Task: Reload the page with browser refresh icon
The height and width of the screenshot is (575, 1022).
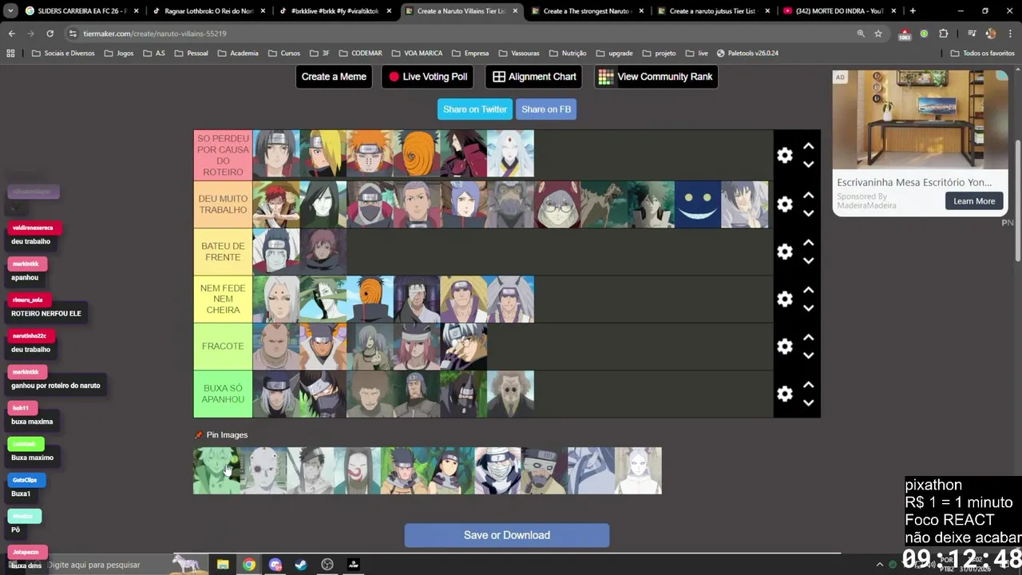Action: [50, 34]
